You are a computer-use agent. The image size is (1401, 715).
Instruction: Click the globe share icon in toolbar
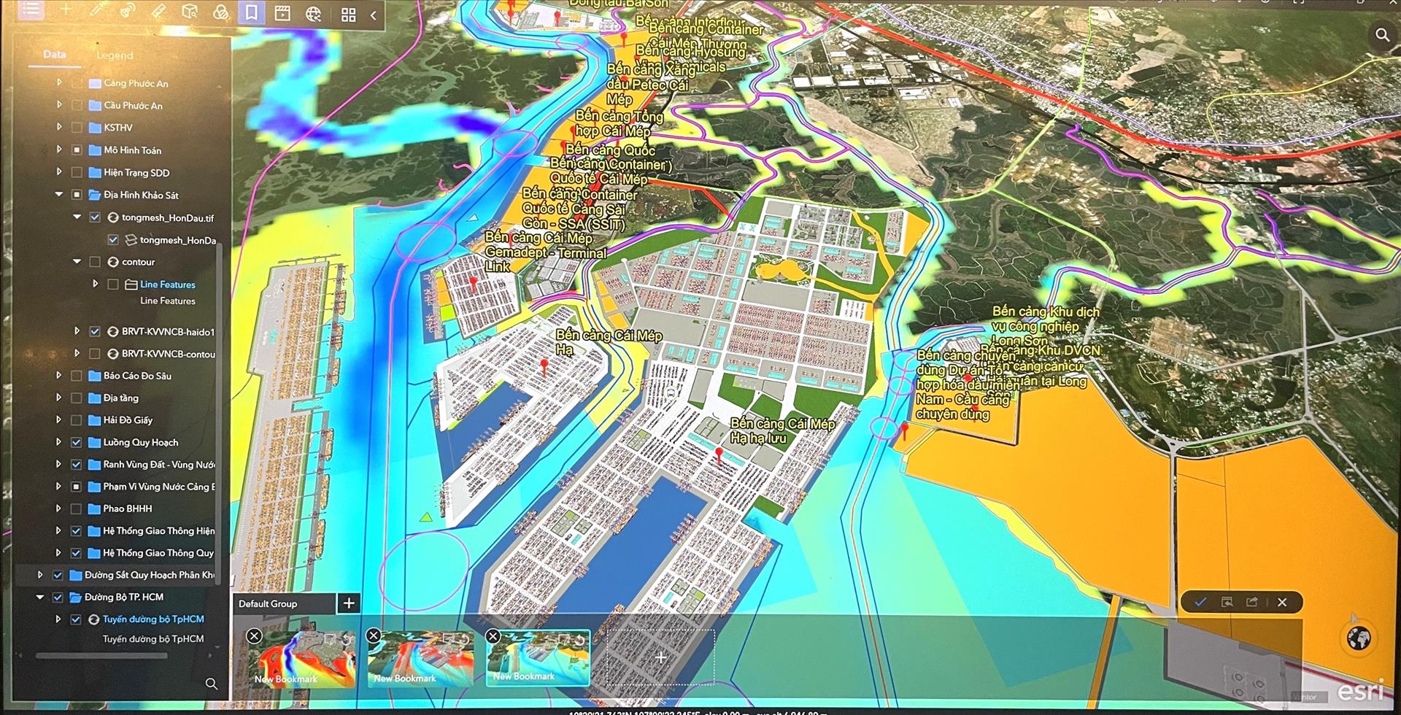tap(314, 14)
